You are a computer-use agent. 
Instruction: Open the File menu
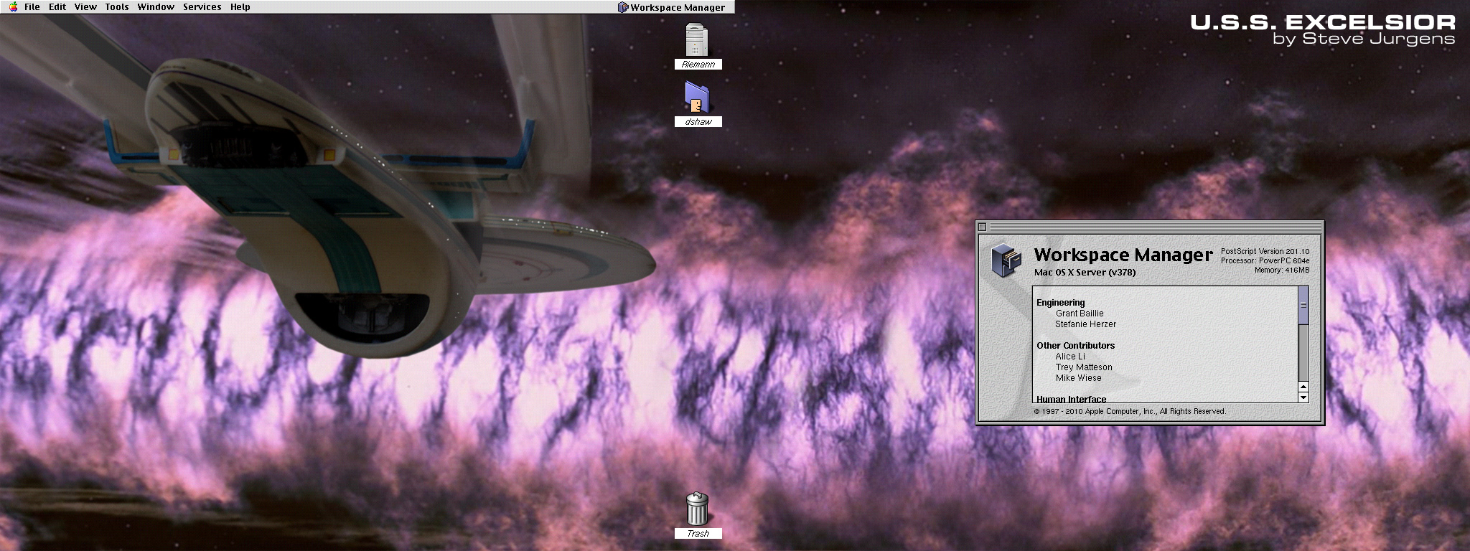[x=32, y=6]
